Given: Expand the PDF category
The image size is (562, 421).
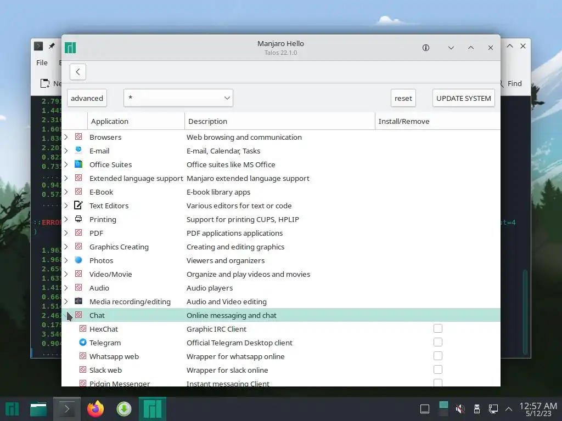Looking at the screenshot, I should (66, 233).
